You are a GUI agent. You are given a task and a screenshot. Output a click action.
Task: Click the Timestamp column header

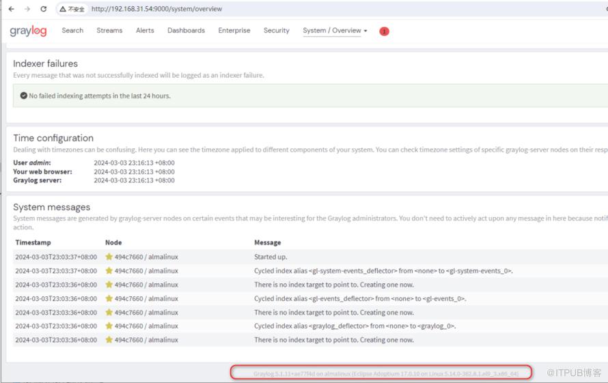pyautogui.click(x=33, y=242)
